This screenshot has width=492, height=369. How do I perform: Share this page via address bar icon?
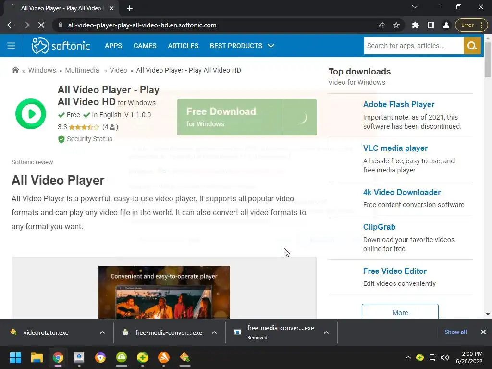pyautogui.click(x=381, y=25)
